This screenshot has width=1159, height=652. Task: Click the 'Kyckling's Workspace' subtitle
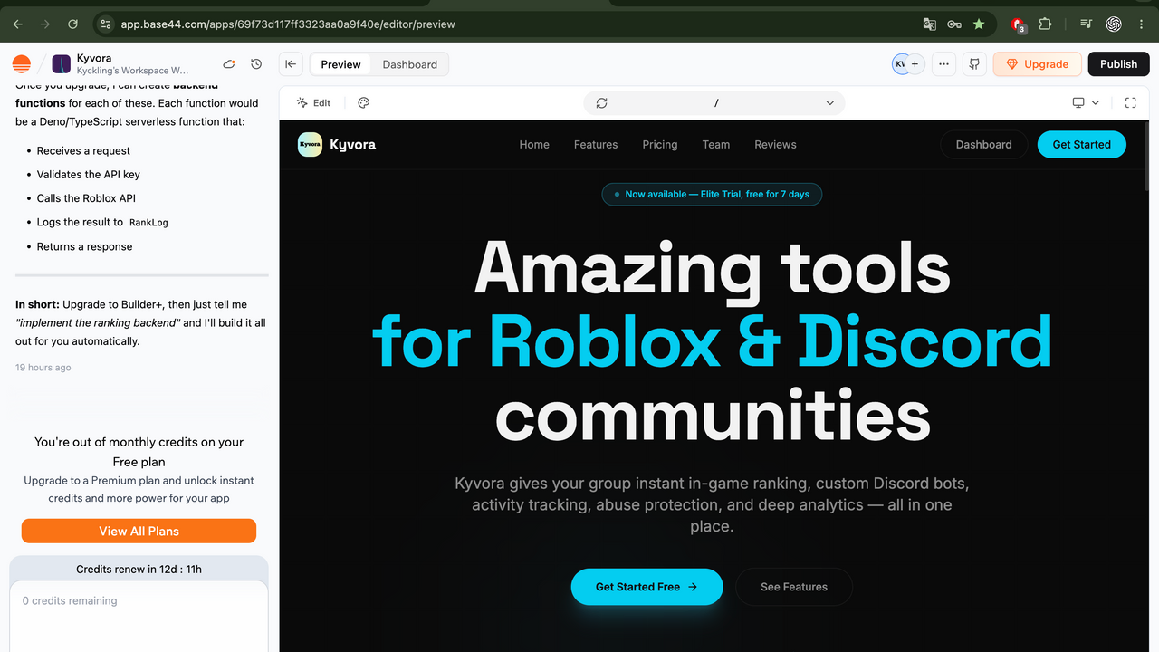[x=133, y=71]
